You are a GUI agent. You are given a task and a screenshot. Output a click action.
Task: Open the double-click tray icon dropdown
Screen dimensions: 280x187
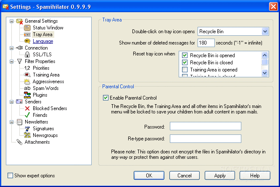(265, 32)
